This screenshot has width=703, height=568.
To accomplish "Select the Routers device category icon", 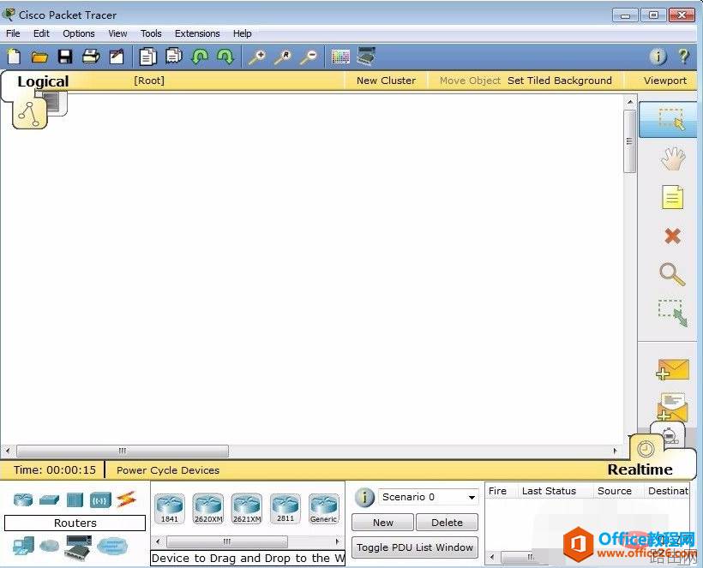I will [x=23, y=499].
